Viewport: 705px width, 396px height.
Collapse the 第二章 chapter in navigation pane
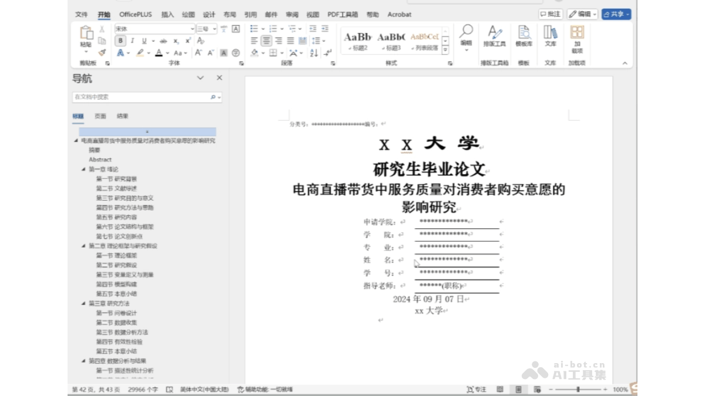(84, 246)
